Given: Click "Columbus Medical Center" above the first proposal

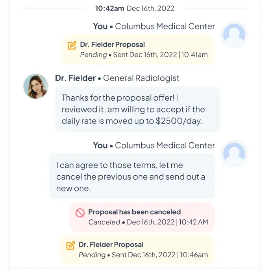Looking at the screenshot, I should (x=165, y=26).
